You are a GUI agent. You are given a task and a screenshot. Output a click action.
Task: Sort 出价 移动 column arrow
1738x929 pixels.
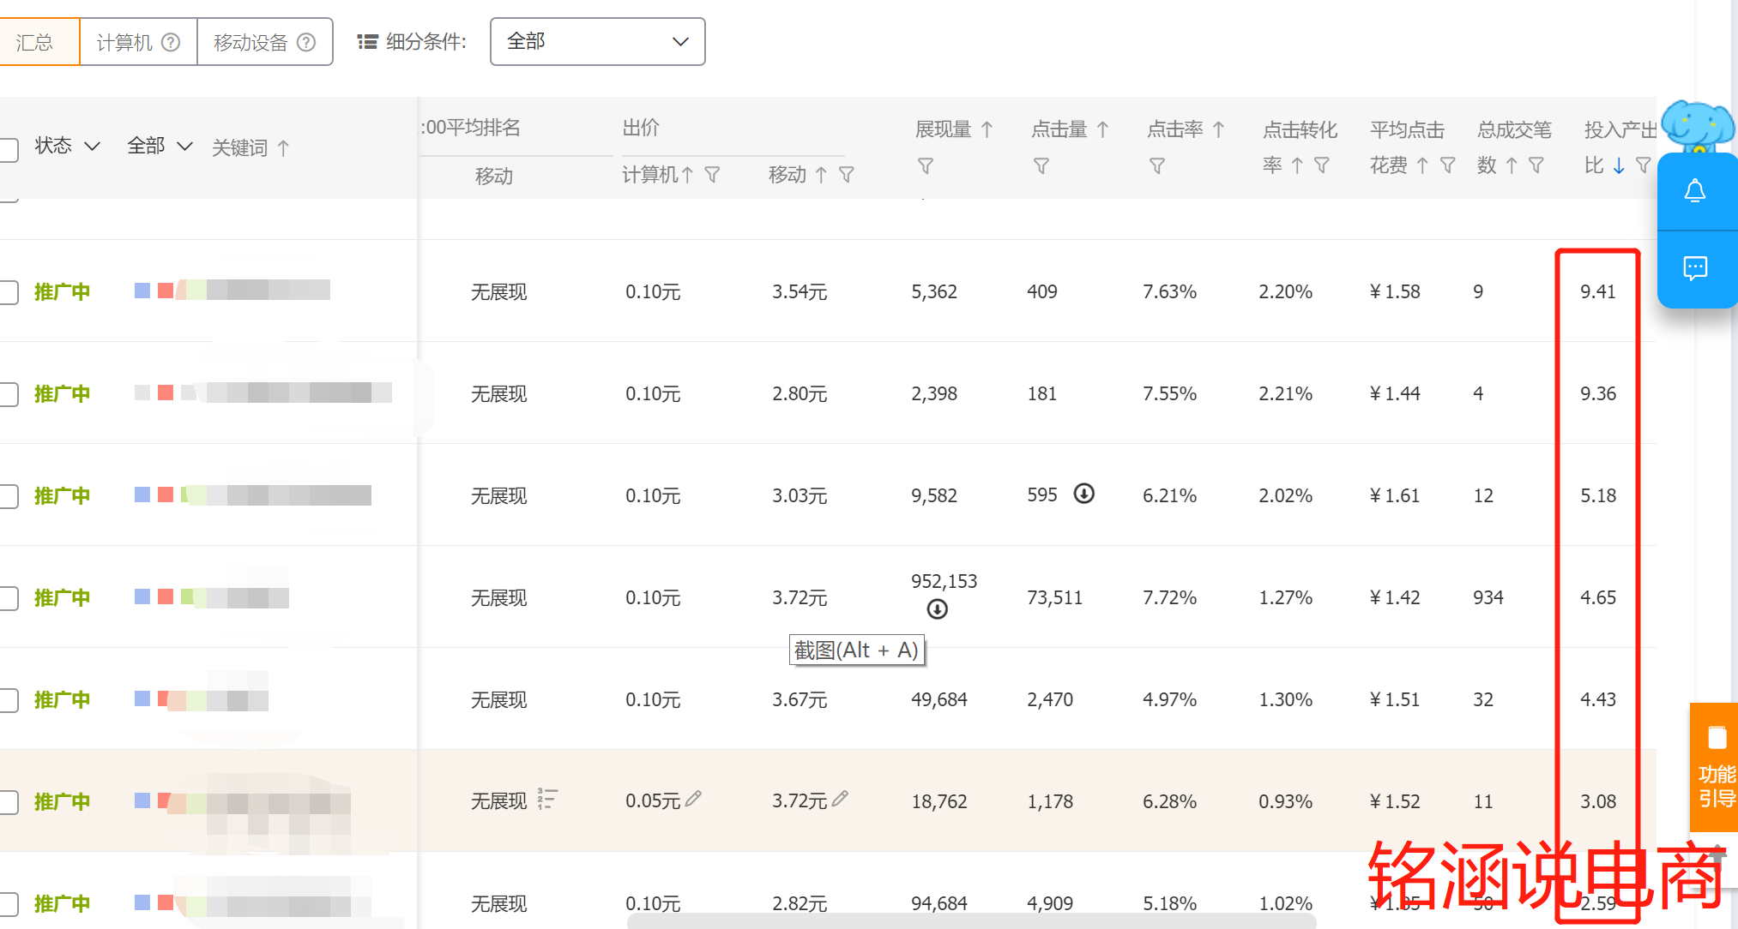tap(822, 175)
